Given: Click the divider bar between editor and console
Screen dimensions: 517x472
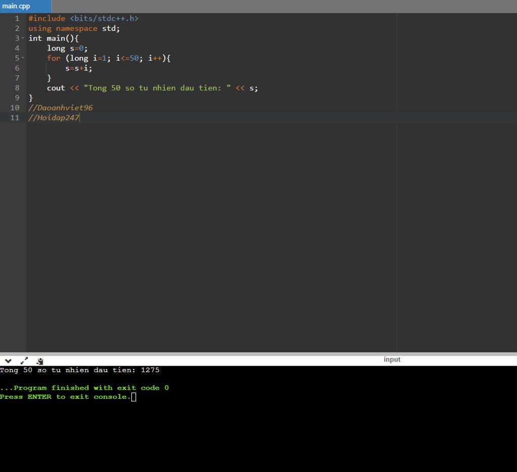Looking at the screenshot, I should tap(258, 354).
